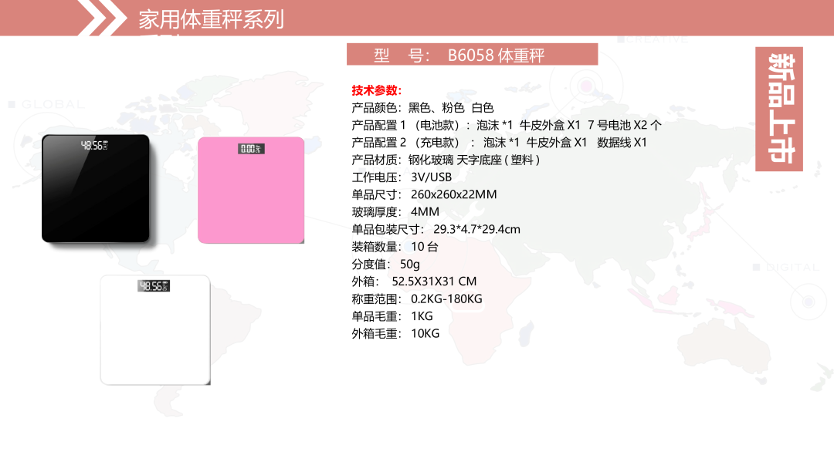Select the 型号 B6058 体重秤 model banner
Viewport: 834px width, 469px height.
pyautogui.click(x=472, y=55)
